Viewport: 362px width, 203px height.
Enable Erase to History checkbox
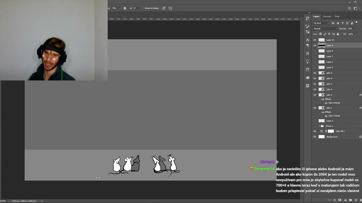tap(143, 8)
